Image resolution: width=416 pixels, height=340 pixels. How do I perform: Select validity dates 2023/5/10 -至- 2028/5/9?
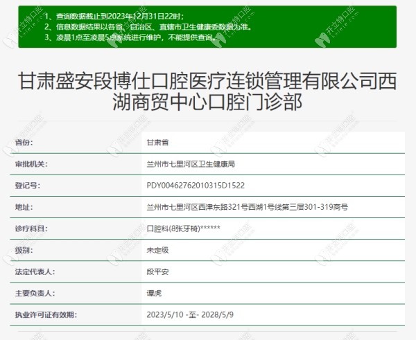190,315
